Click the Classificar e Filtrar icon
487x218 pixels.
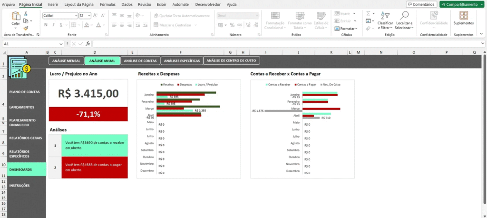[x=385, y=15]
